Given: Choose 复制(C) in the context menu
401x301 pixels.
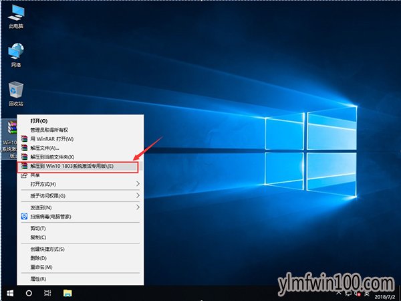Looking at the screenshot, I should 80,237.
